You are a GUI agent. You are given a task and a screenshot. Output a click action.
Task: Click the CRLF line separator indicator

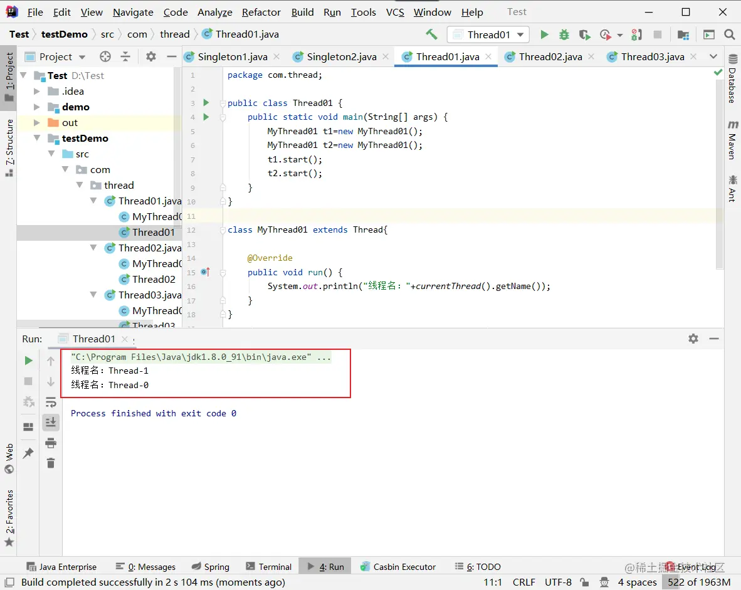coord(523,582)
